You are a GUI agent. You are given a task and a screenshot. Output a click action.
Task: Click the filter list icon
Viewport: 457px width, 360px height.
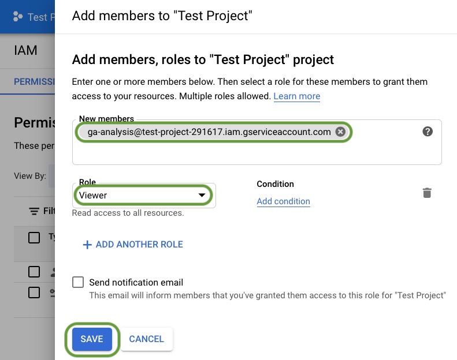(34, 211)
